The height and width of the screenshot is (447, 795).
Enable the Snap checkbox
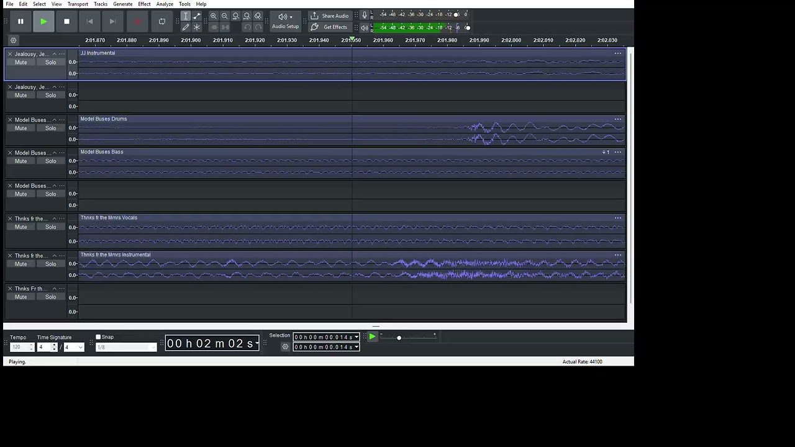[98, 337]
